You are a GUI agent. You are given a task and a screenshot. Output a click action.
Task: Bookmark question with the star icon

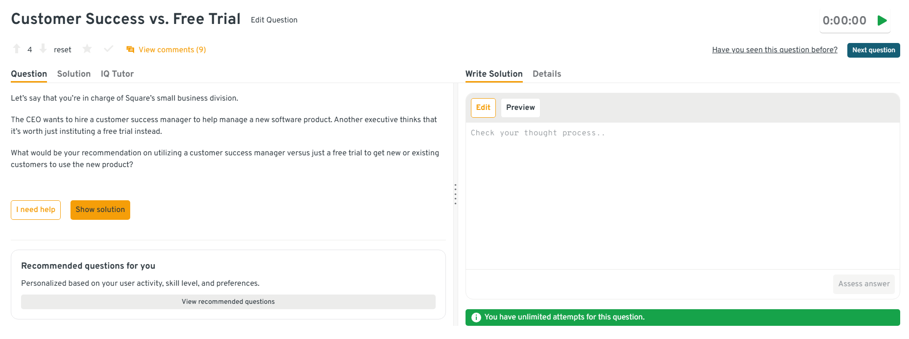tap(87, 49)
